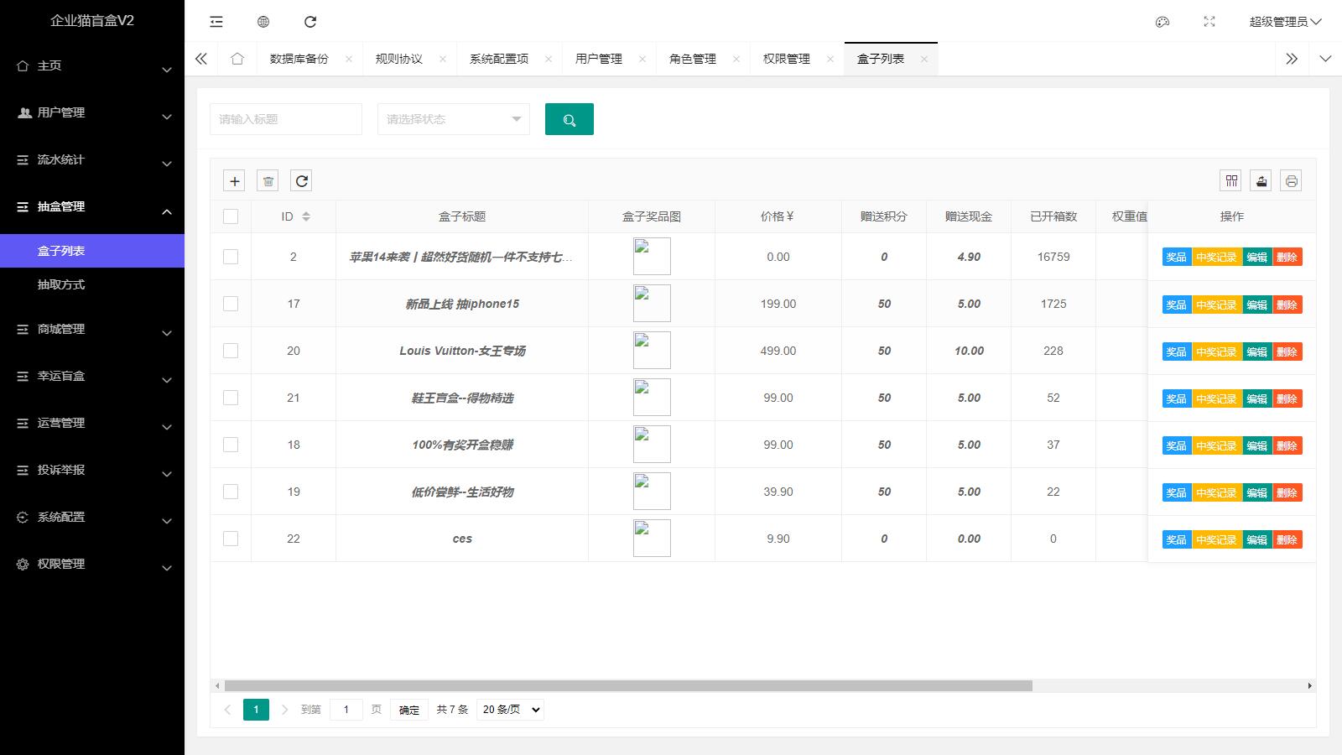Screen dimensions: 1342x755
Task: Tick the checkbox for the ces row
Action: 231,539
